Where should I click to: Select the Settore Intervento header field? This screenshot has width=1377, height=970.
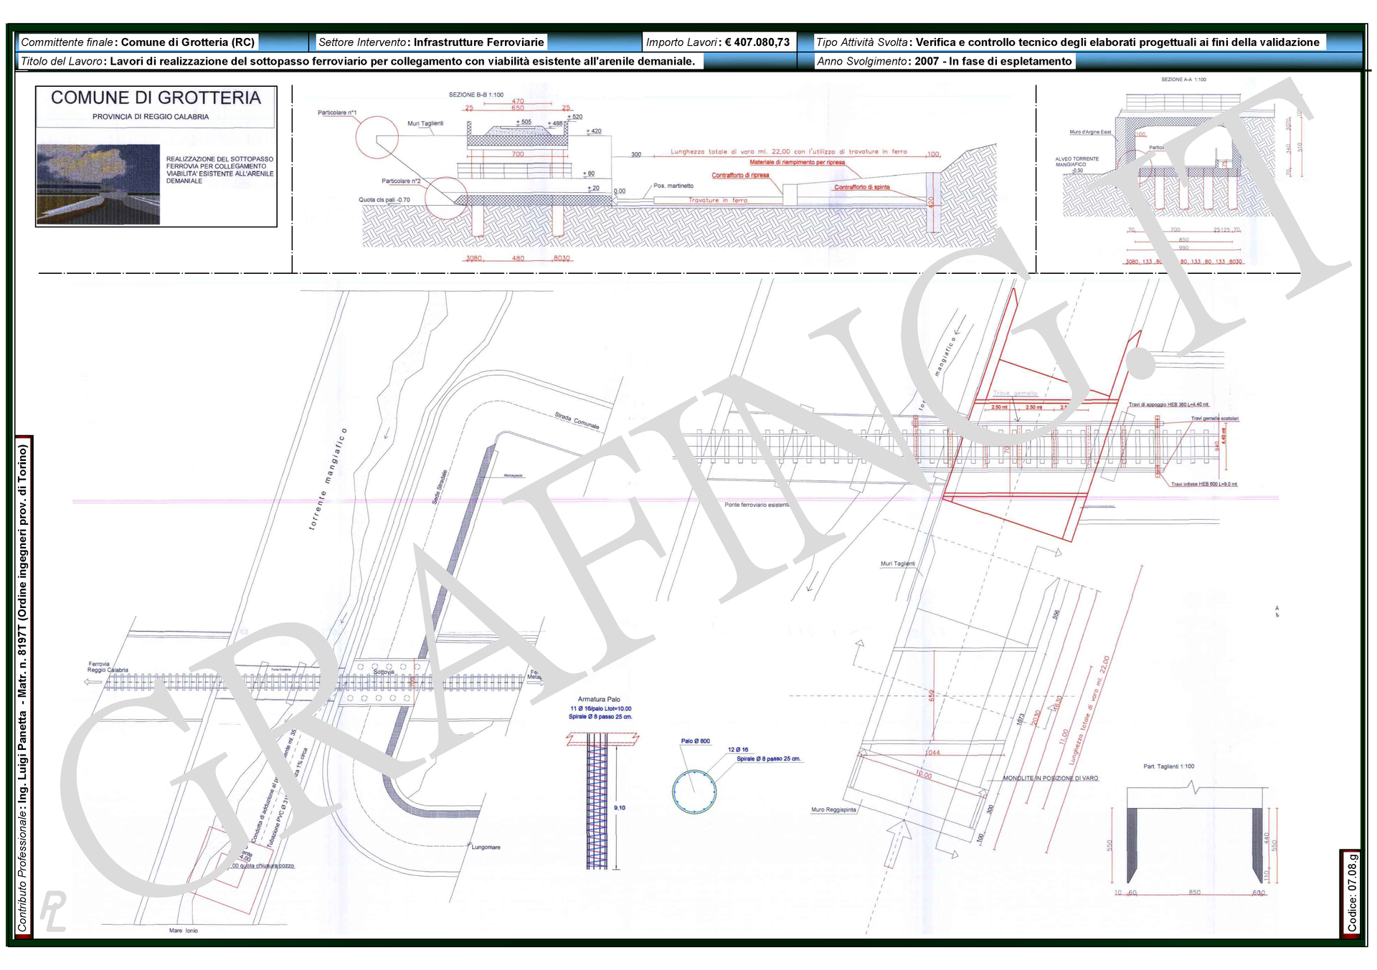[x=431, y=42]
